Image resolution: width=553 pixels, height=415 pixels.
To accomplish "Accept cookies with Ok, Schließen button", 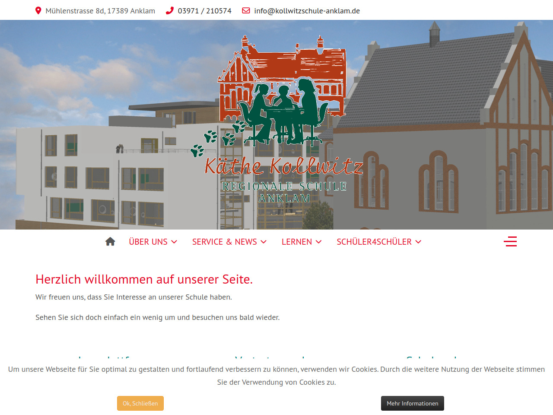I will coord(140,403).
